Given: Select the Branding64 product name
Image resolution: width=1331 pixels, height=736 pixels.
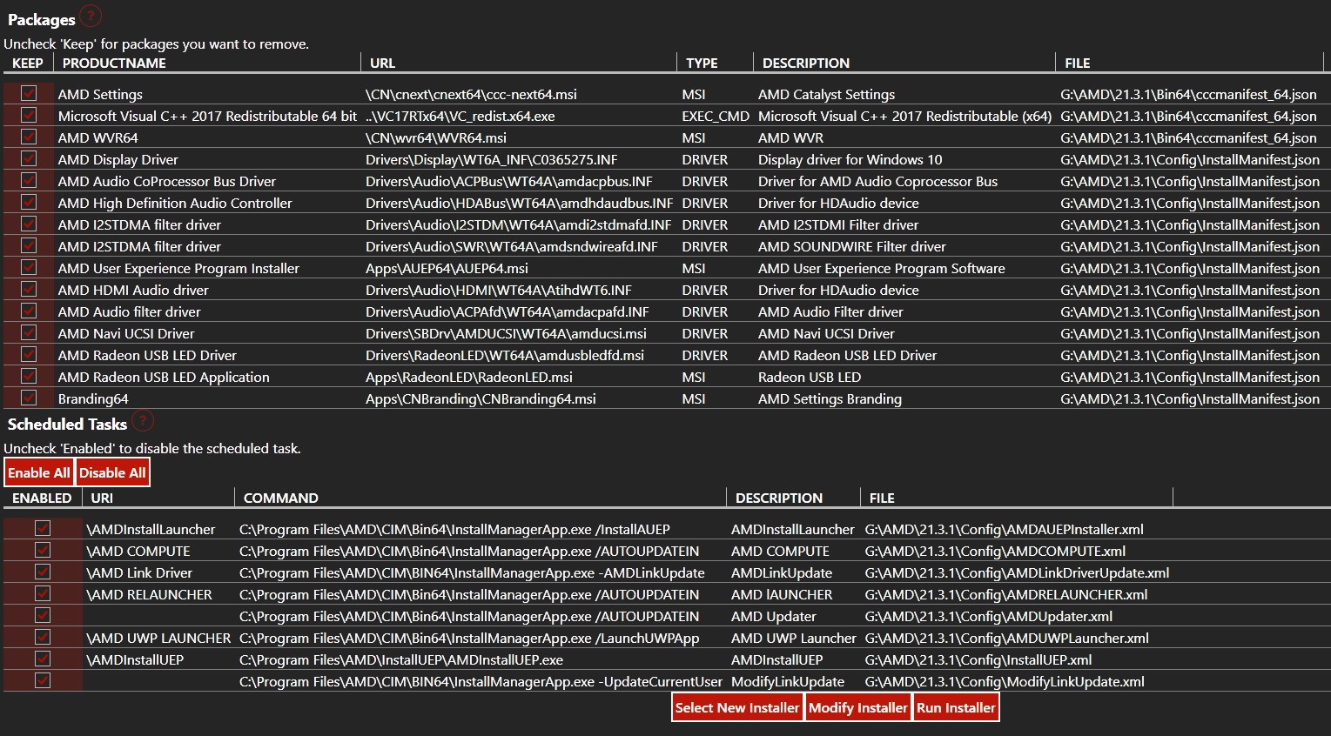Looking at the screenshot, I should coord(93,398).
